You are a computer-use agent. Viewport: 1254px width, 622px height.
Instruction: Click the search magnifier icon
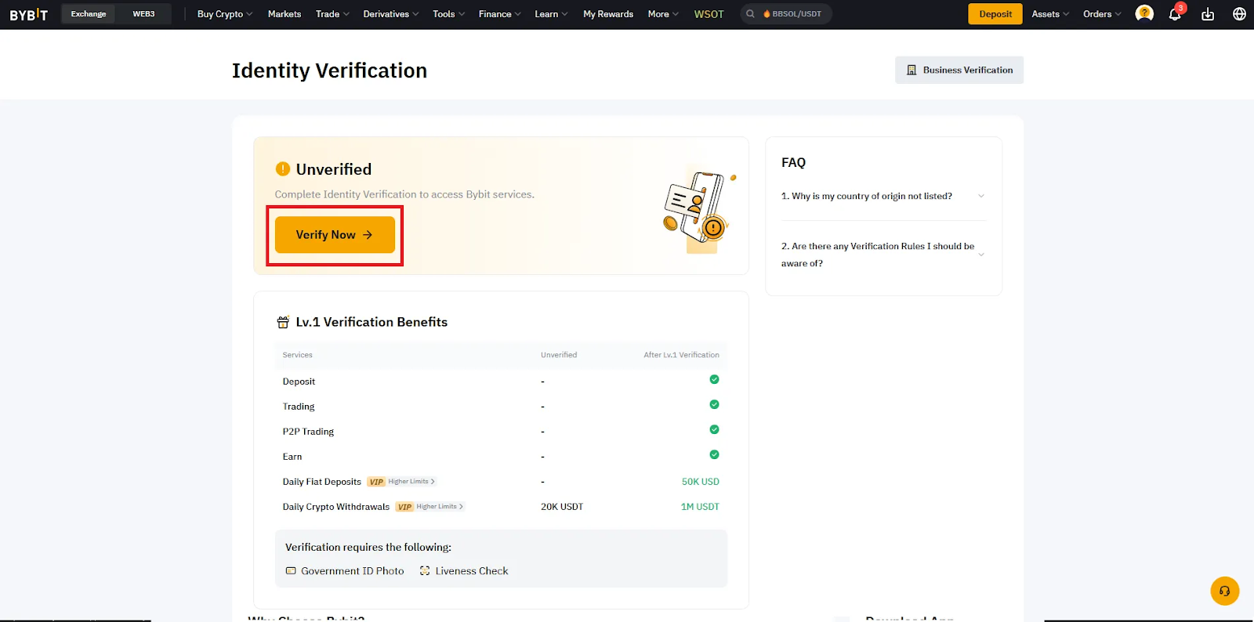point(750,14)
